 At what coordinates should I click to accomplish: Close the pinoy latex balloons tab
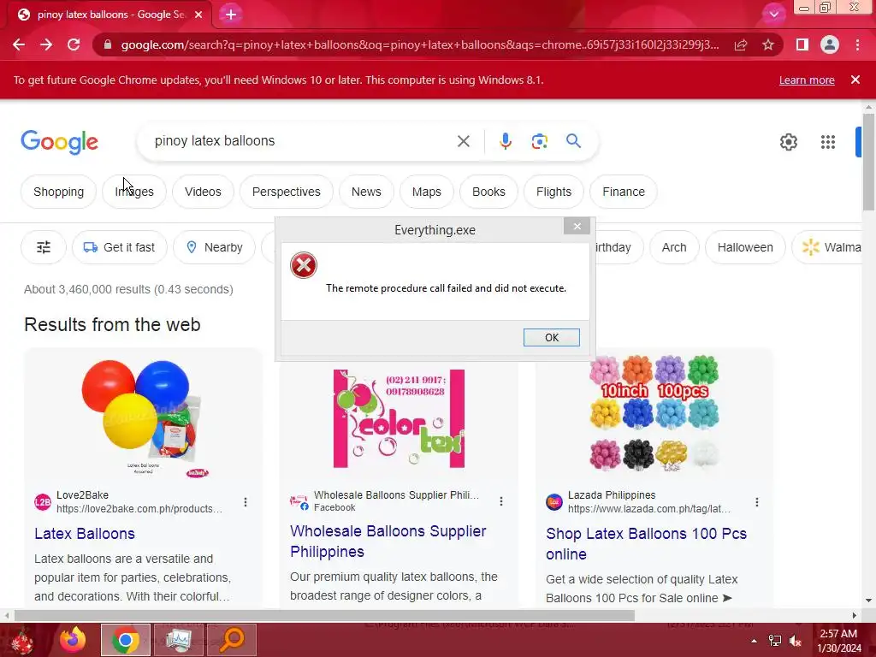click(198, 15)
